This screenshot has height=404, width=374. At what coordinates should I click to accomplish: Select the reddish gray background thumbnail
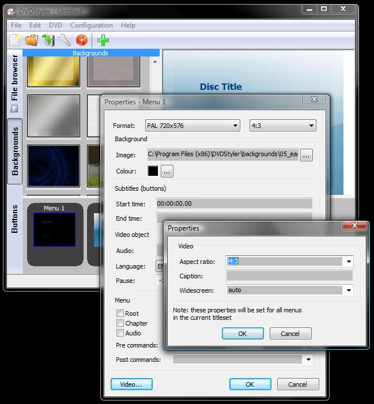114,71
